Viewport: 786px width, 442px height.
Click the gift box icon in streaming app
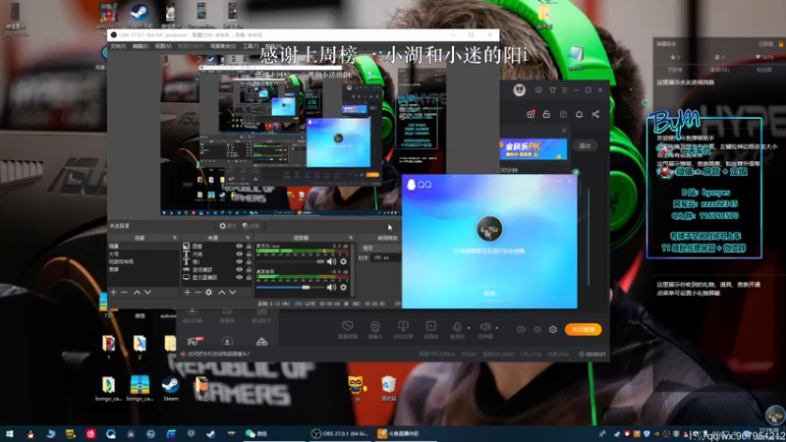(x=531, y=114)
